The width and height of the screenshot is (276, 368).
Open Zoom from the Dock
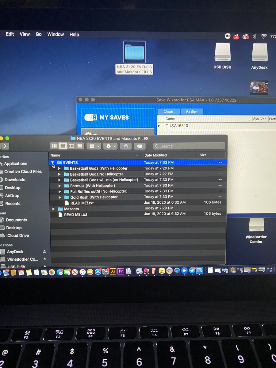pyautogui.click(x=184, y=271)
